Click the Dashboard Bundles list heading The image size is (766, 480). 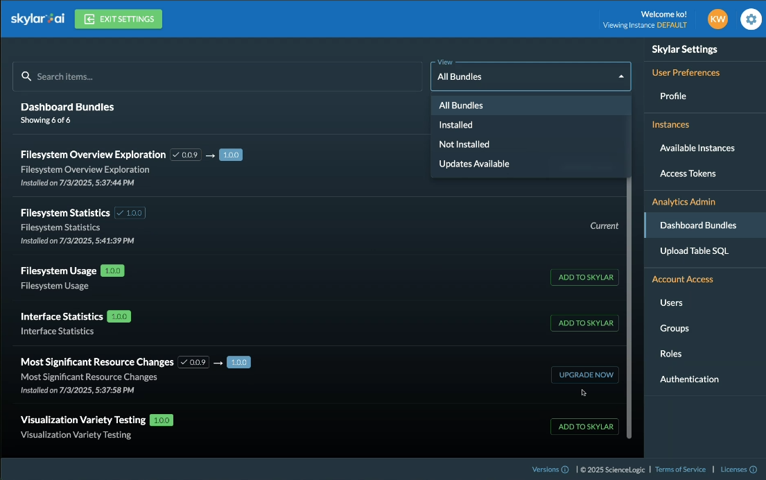(x=67, y=107)
